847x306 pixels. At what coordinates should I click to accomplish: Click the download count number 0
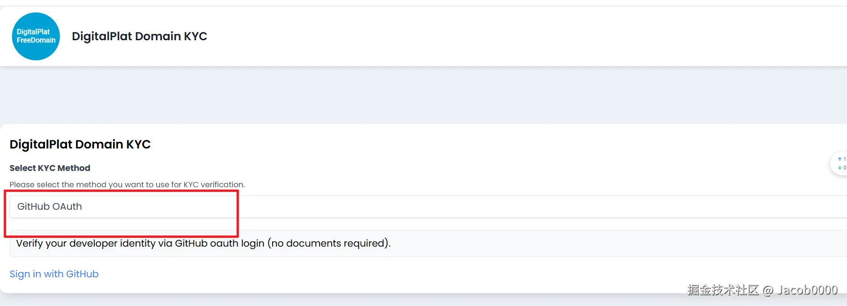click(845, 168)
